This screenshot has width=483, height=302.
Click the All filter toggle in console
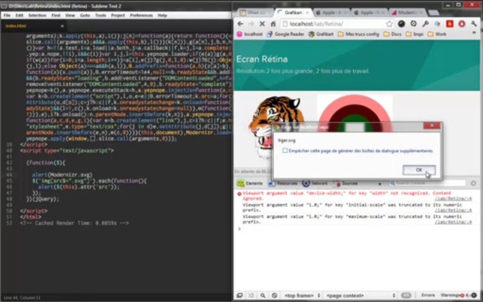click(406, 296)
